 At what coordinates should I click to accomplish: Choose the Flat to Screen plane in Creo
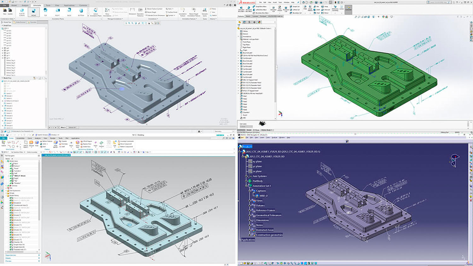click(22, 13)
